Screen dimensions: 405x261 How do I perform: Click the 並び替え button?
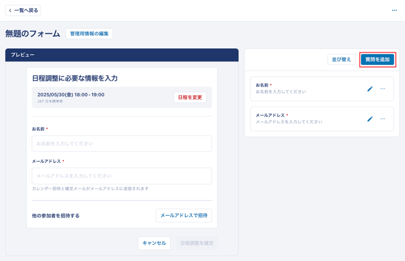[x=342, y=60]
